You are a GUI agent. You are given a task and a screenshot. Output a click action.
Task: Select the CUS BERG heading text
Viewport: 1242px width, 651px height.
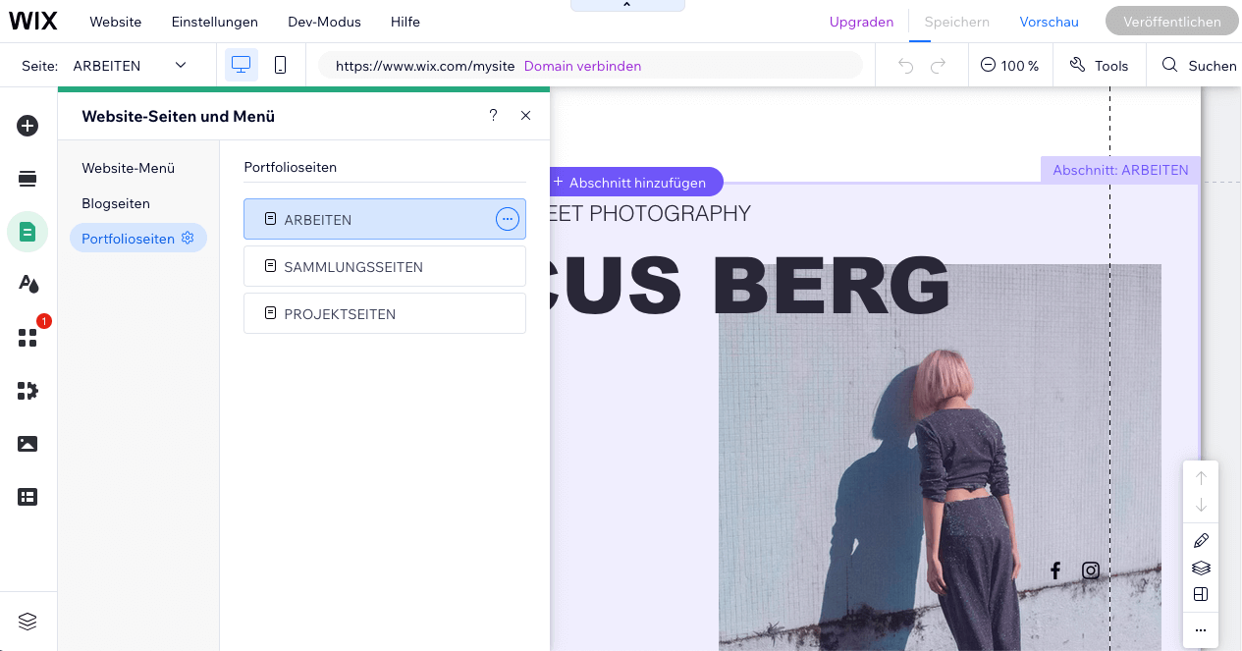tap(750, 286)
